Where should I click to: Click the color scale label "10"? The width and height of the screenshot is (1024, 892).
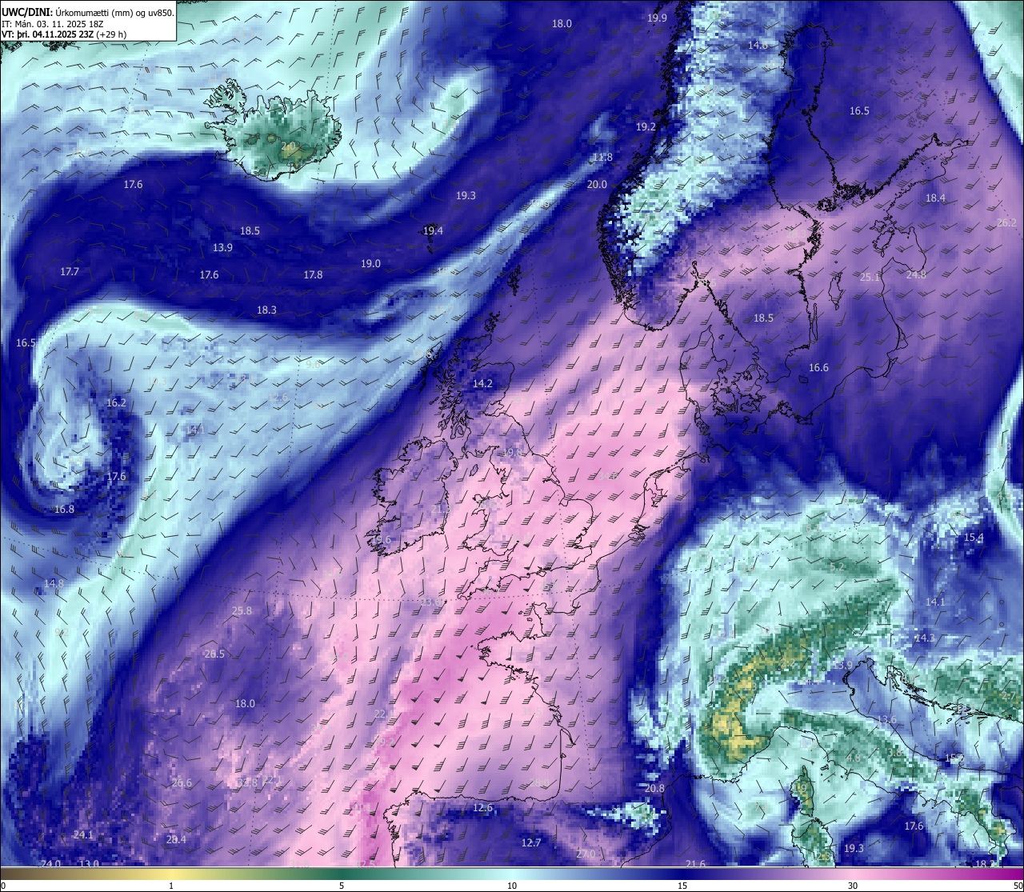click(512, 886)
